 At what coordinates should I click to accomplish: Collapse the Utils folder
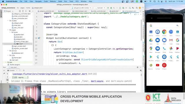coord(8,55)
